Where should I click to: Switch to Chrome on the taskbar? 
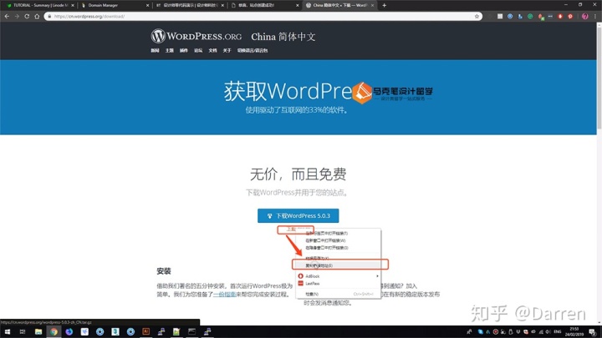coord(54,331)
